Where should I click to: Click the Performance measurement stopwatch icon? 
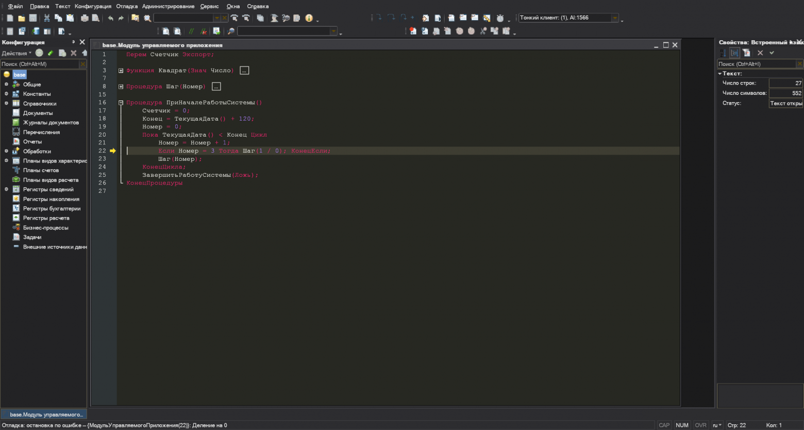pyautogui.click(x=500, y=18)
